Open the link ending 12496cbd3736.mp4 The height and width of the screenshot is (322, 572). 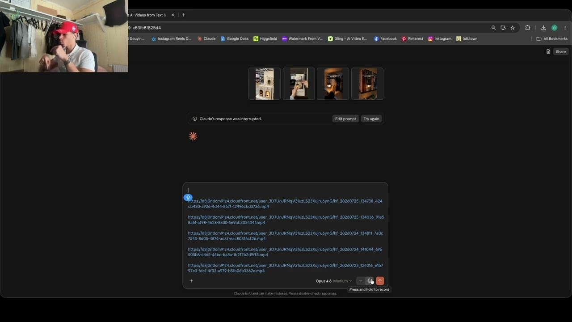pyautogui.click(x=285, y=204)
